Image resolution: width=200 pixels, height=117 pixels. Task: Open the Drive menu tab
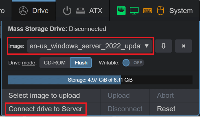coord(34,11)
